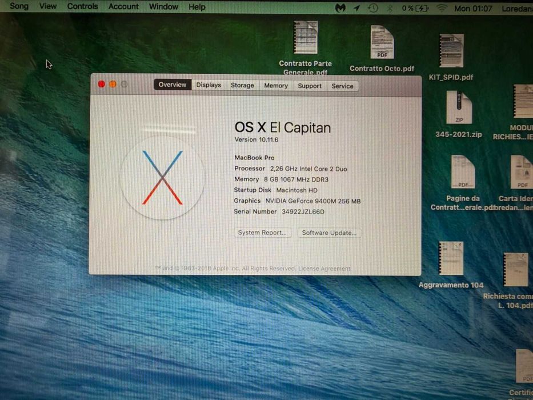
Task: Switch to the Storage tab
Action: (242, 85)
